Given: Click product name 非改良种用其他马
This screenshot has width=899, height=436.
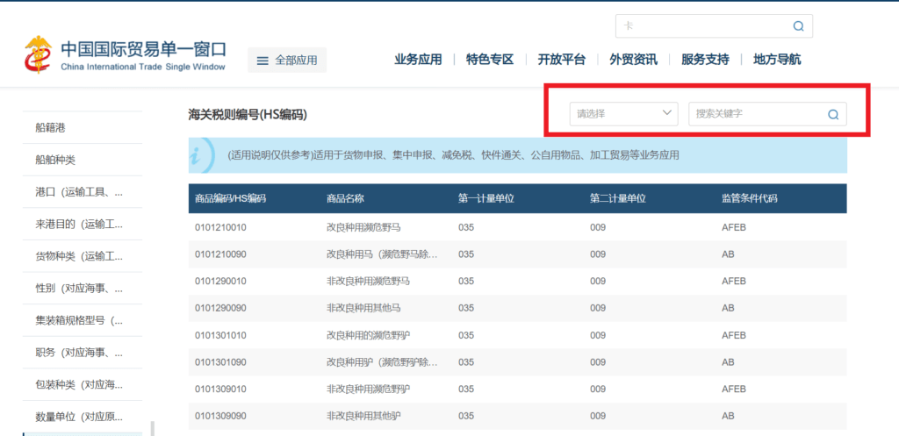Looking at the screenshot, I should (x=363, y=308).
